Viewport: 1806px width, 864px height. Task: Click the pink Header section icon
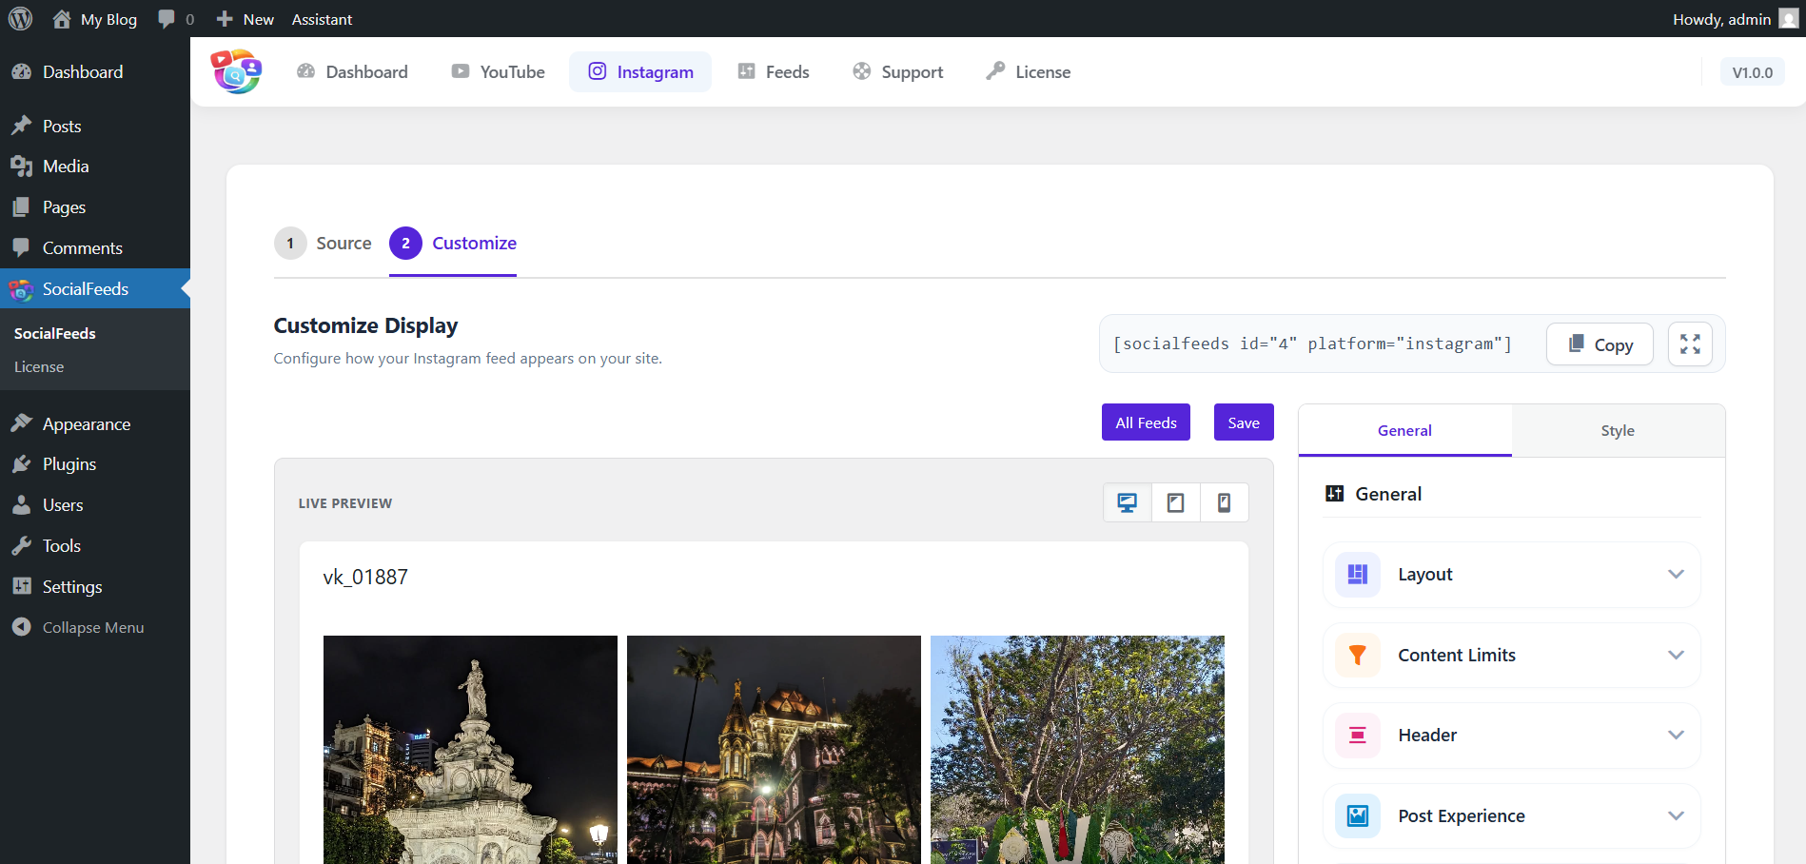(1358, 736)
